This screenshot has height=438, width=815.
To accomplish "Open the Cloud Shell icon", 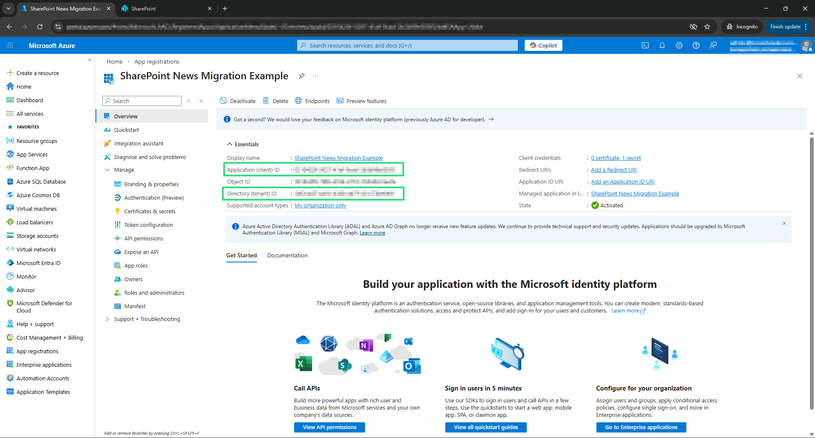I will [645, 45].
